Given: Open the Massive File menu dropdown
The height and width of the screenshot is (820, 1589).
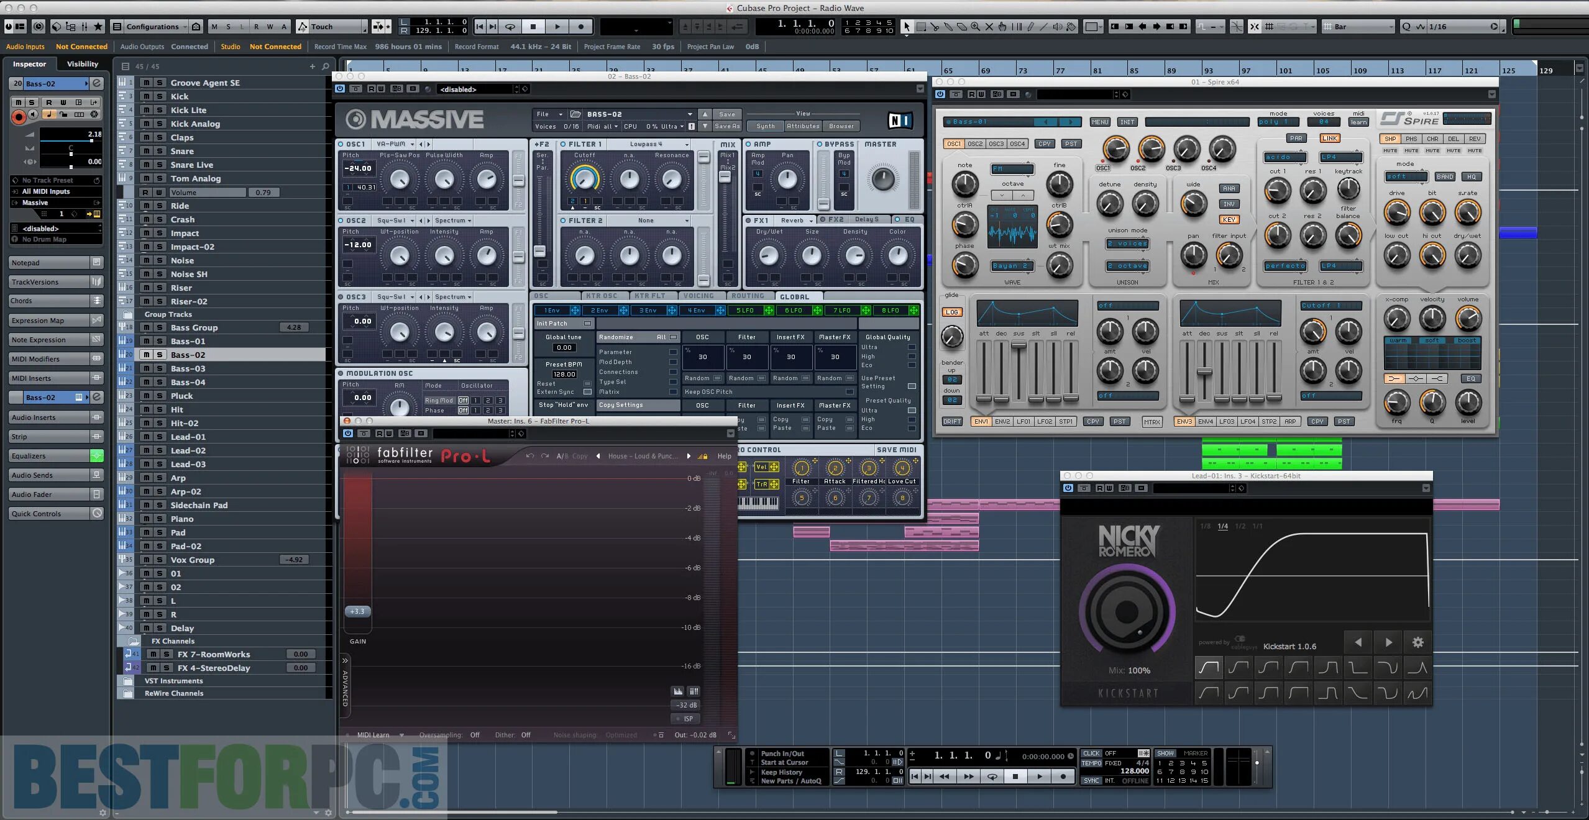Looking at the screenshot, I should click(x=549, y=114).
